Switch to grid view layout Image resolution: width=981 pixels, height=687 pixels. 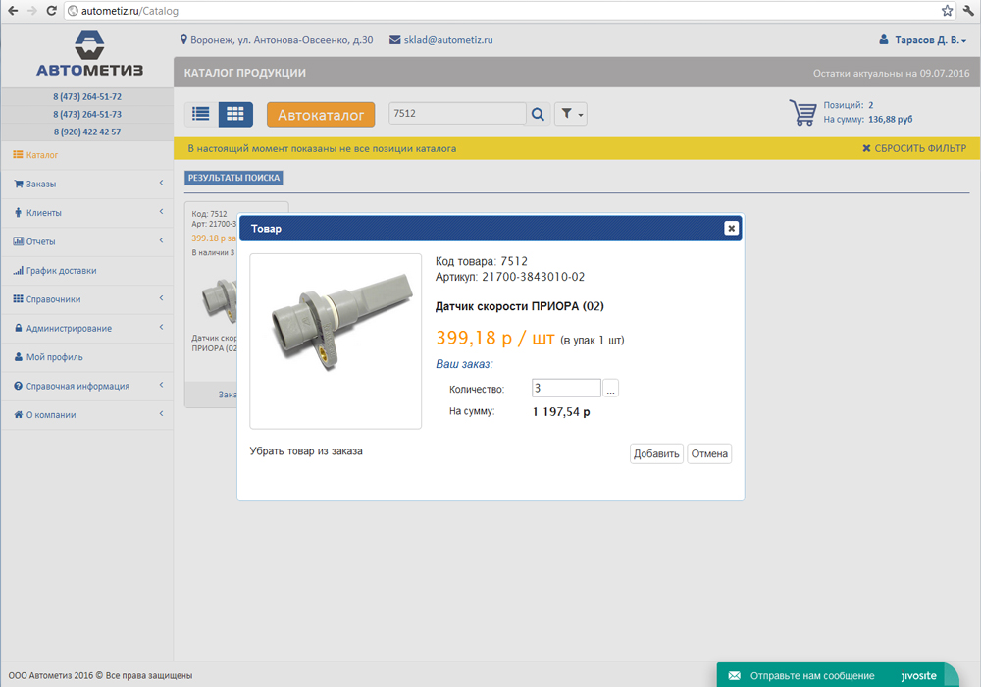[235, 114]
